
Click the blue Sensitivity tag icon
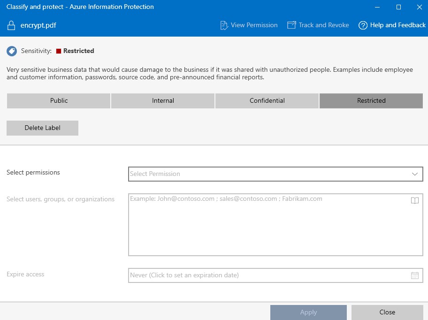point(12,51)
